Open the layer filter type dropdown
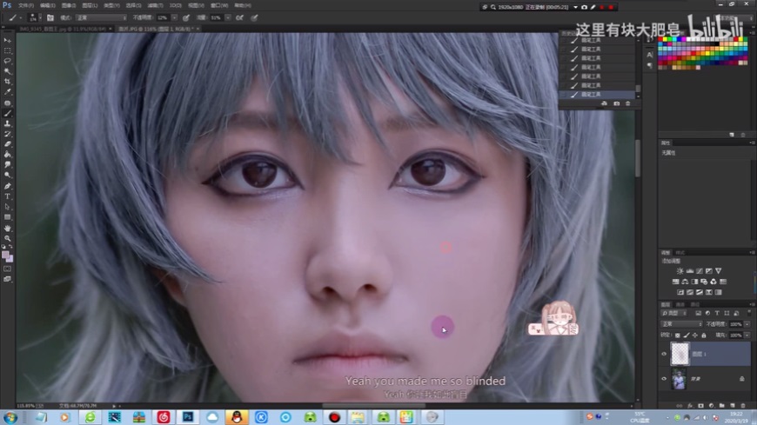This screenshot has width=757, height=425. (674, 313)
